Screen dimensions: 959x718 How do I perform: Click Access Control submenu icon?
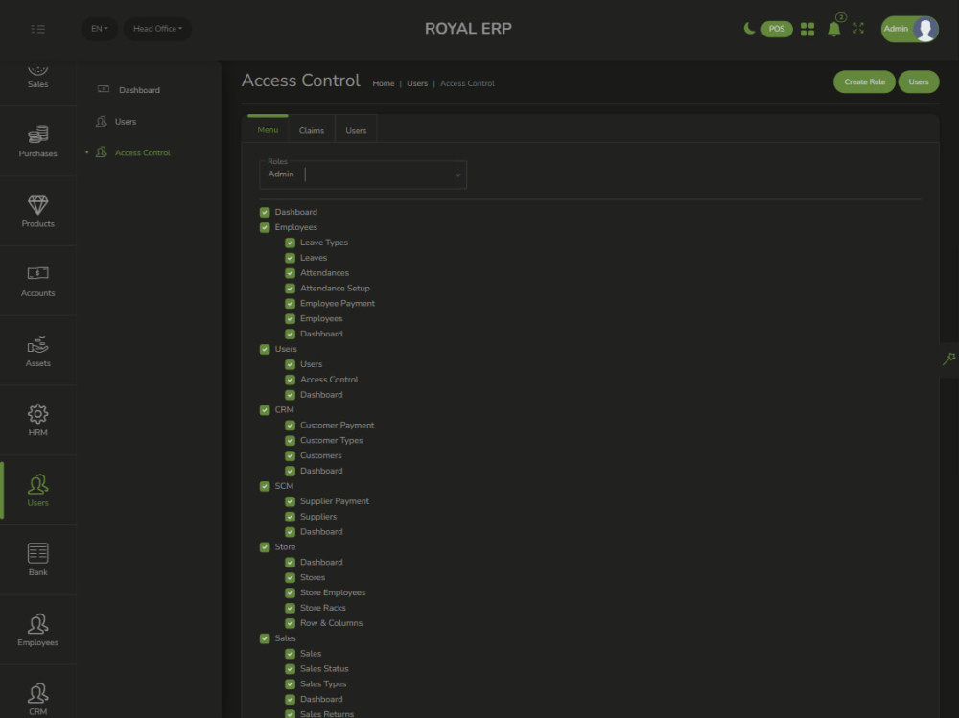[102, 152]
